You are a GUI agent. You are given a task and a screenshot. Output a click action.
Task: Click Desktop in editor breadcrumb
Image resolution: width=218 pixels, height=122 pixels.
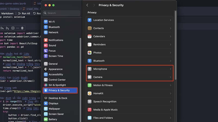(x=14, y=9)
